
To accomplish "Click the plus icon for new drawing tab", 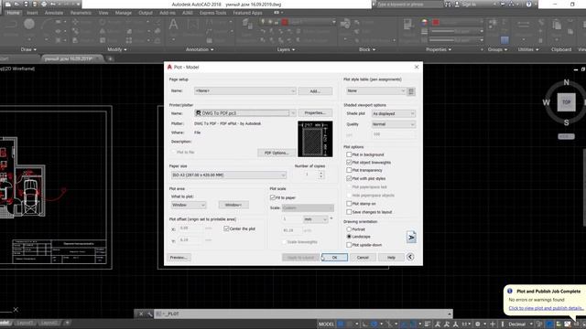I will tap(110, 58).
